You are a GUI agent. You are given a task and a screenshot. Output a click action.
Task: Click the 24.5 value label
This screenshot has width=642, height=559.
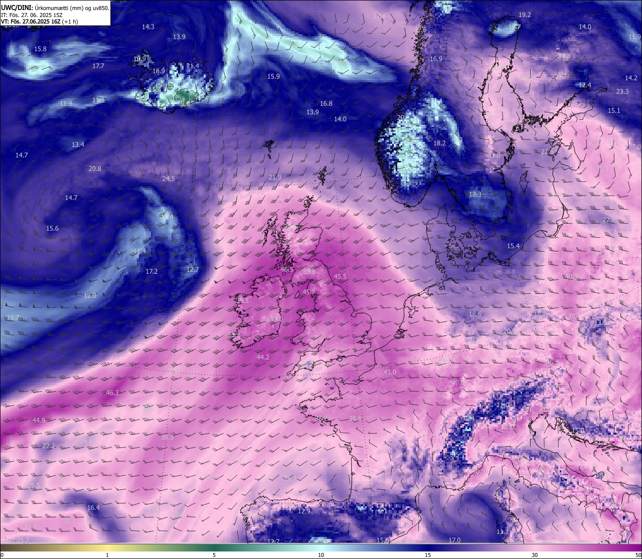pos(169,179)
